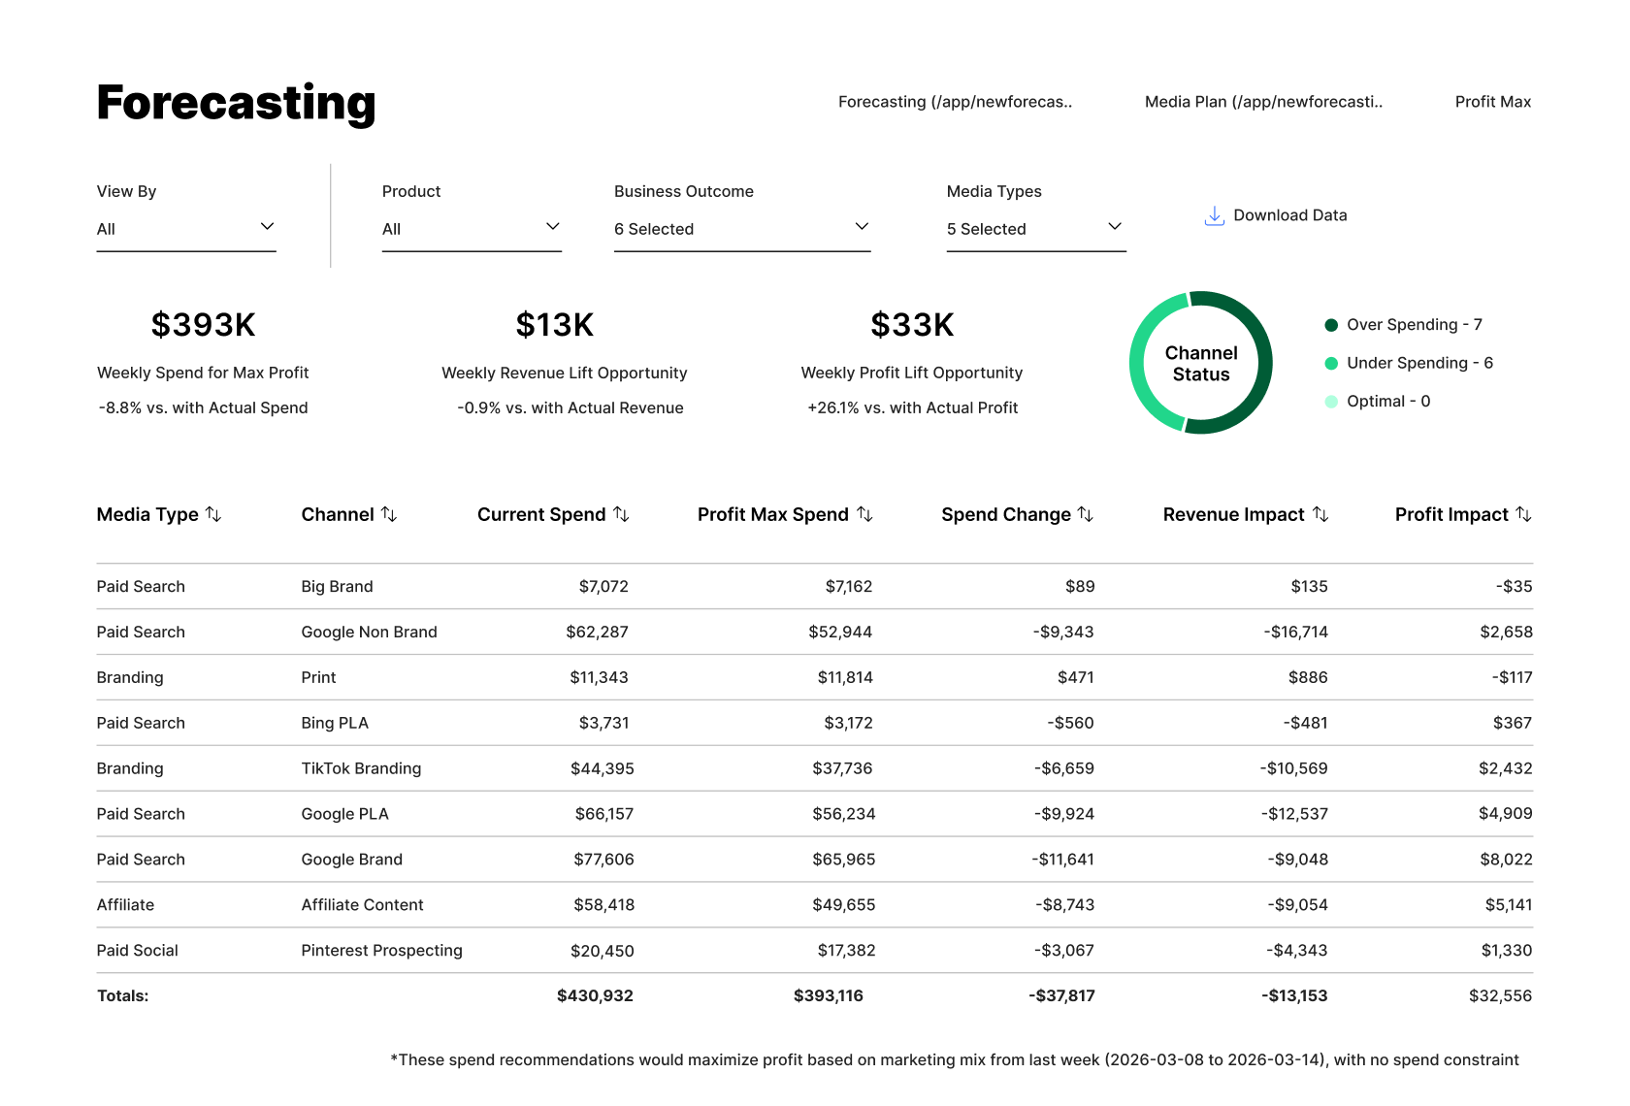Viewport: 1630px width, 1106px height.
Task: Click Spend Change sort arrows
Action: [x=1086, y=514]
